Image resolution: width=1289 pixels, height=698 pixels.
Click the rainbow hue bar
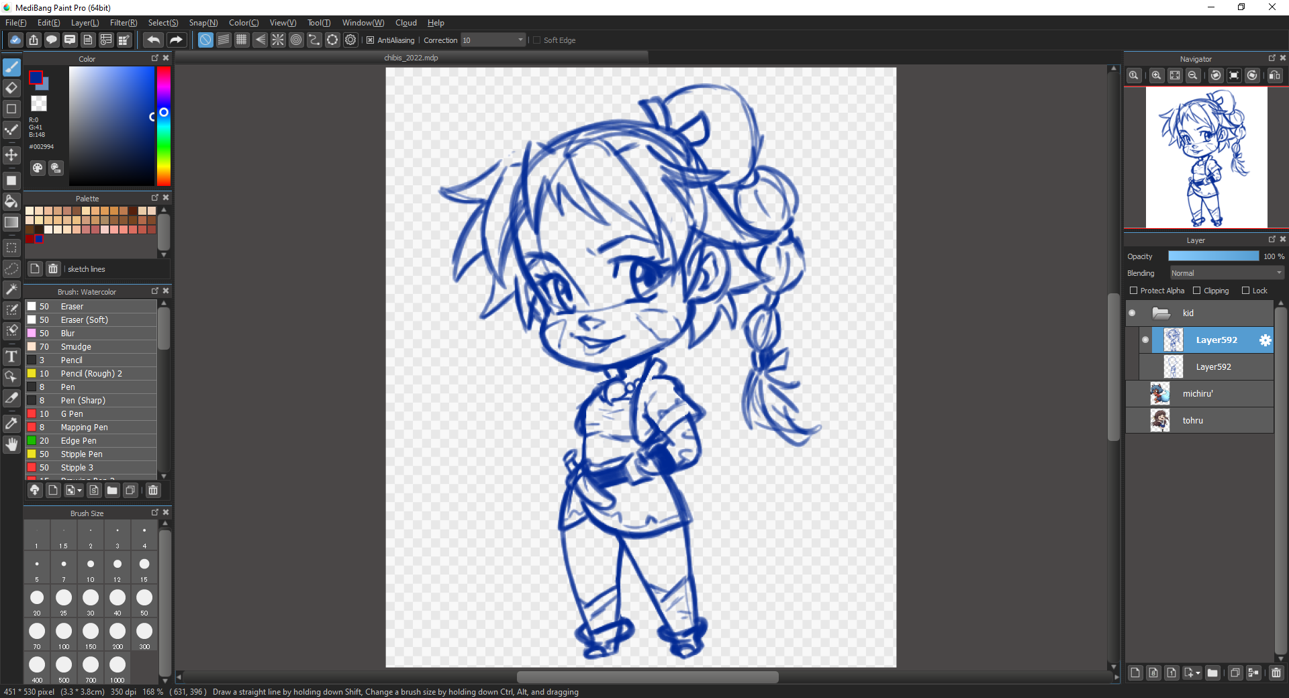164,126
